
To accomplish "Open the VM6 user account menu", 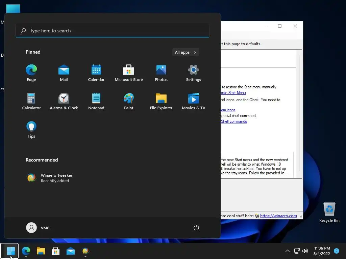I will click(x=38, y=228).
